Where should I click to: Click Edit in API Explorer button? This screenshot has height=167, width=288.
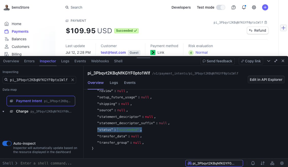266,80
